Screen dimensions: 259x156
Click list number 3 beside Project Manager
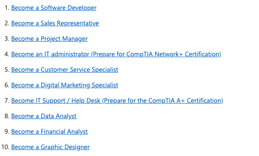(7, 39)
